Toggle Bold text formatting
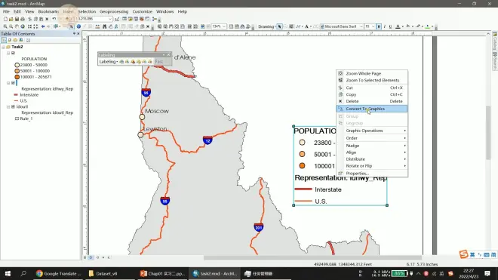 click(379, 26)
